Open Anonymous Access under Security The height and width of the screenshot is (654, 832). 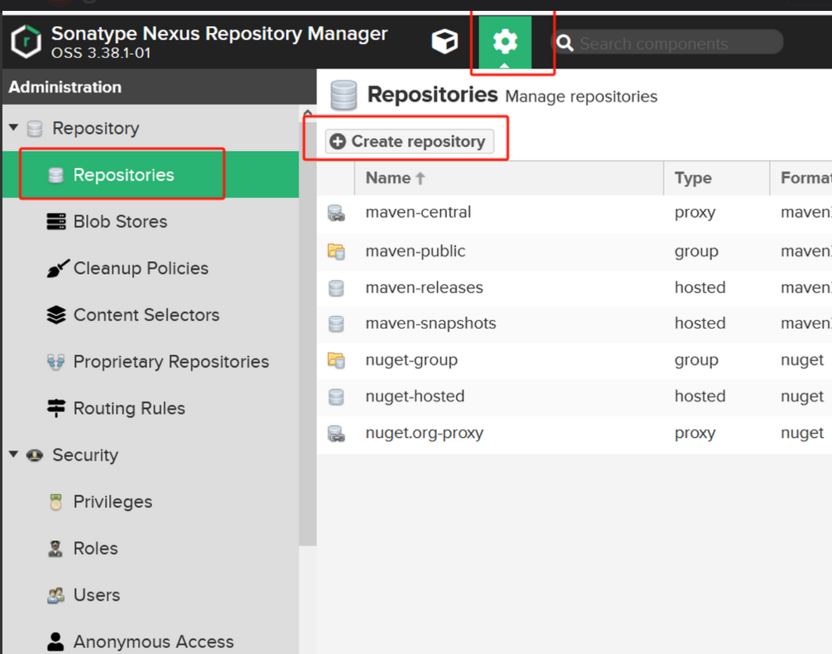[x=153, y=641]
